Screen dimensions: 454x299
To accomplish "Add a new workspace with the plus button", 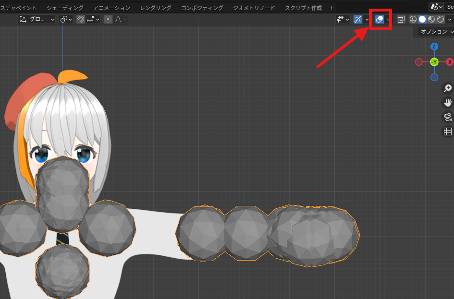I will (331, 8).
